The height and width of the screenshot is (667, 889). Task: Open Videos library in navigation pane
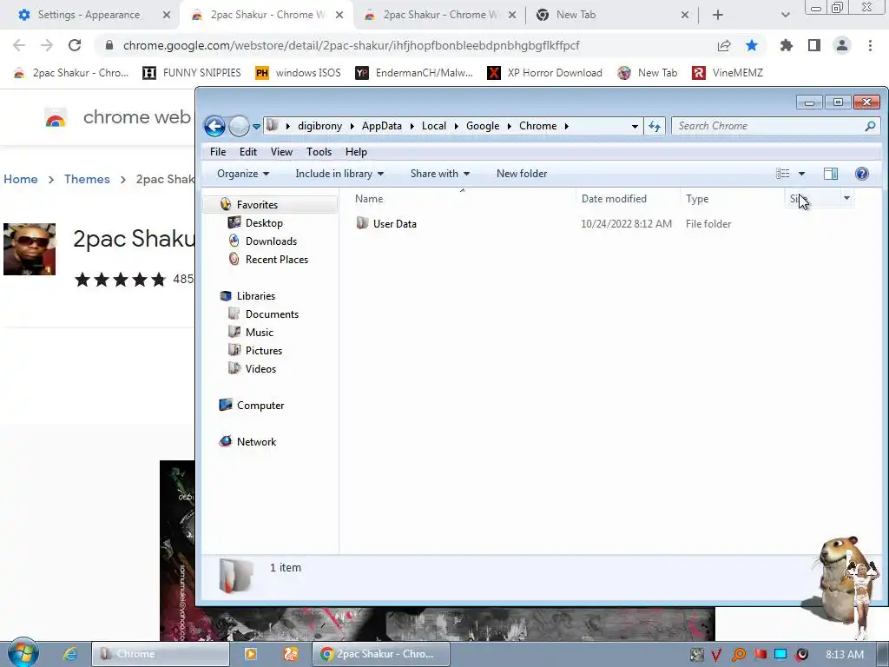coord(260,368)
